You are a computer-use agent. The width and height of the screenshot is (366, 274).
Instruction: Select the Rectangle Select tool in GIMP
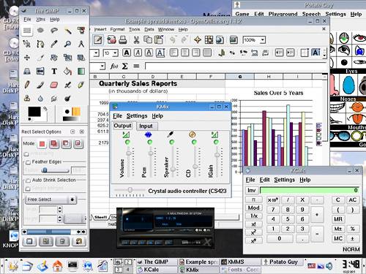tap(27, 31)
